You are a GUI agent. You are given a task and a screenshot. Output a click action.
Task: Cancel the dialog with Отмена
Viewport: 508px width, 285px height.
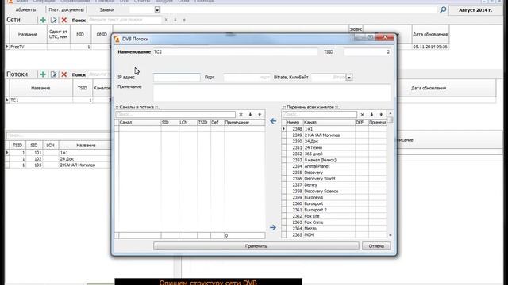pyautogui.click(x=376, y=246)
